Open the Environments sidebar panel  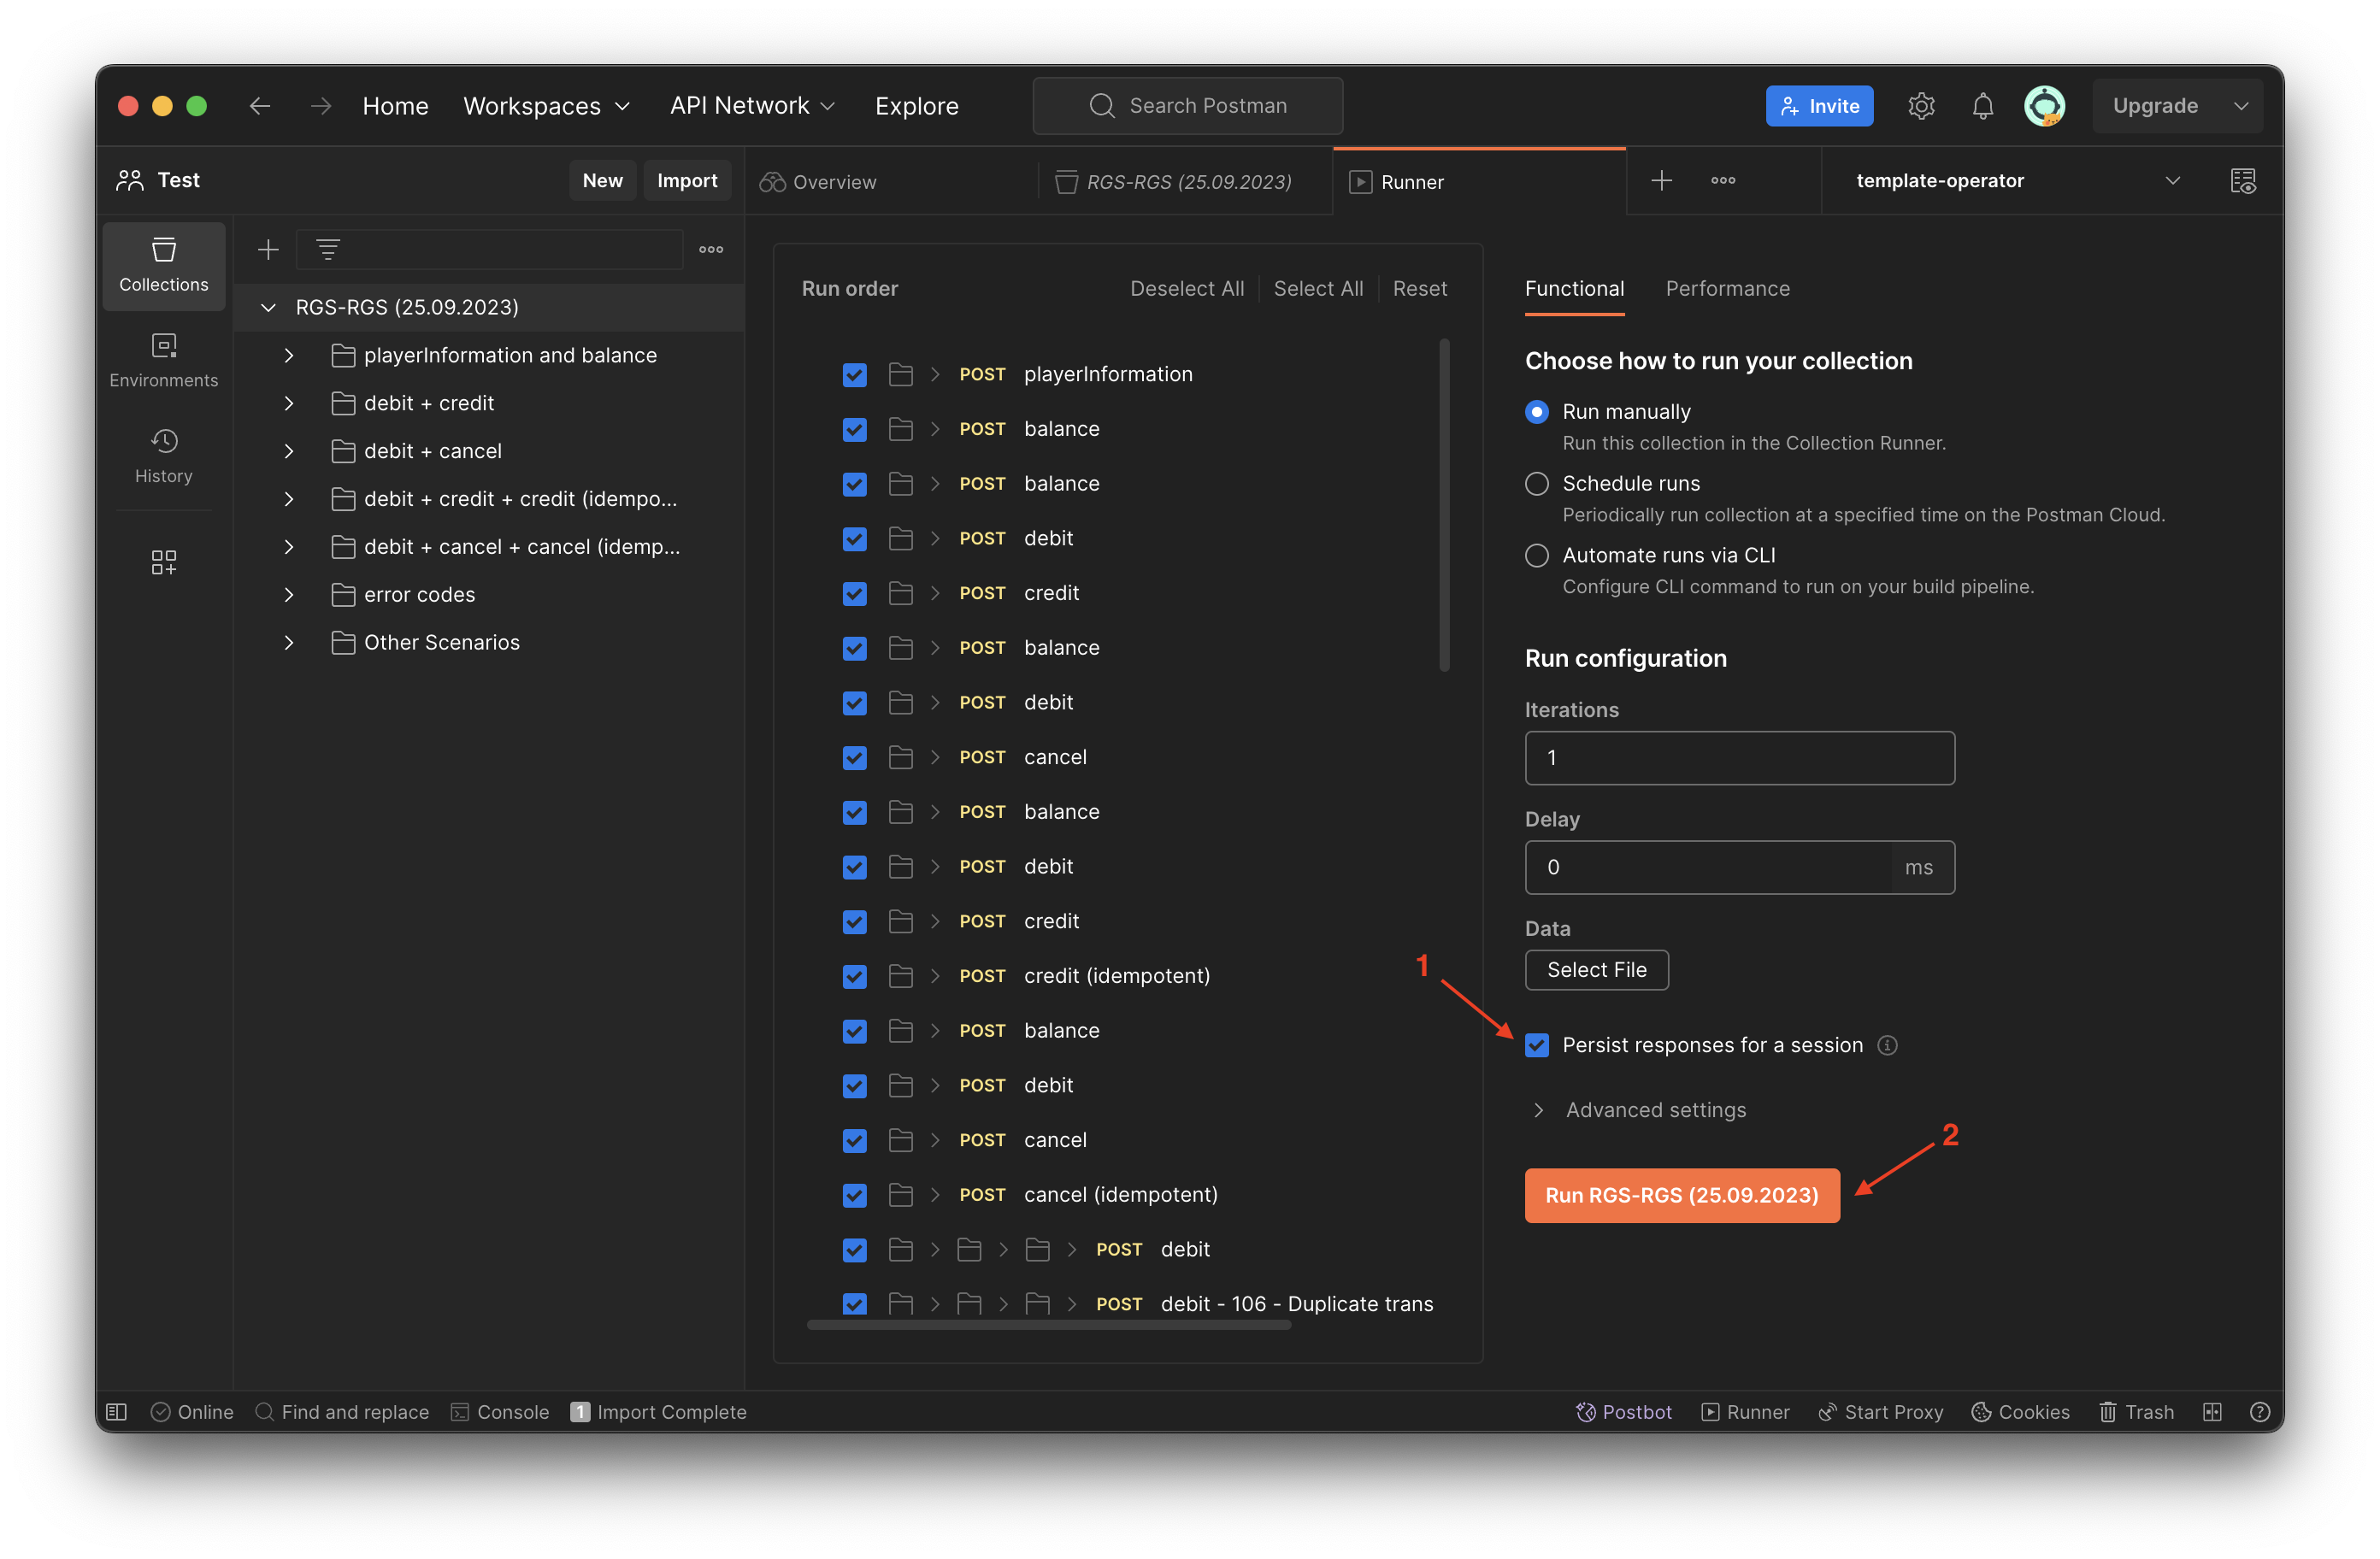pos(163,360)
